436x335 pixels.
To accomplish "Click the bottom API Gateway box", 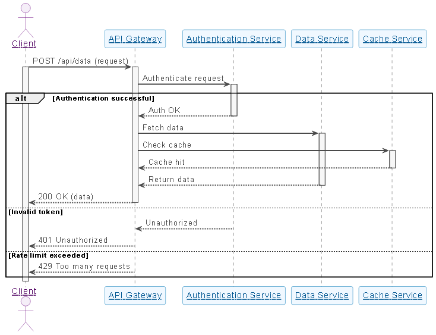I will 135,295.
